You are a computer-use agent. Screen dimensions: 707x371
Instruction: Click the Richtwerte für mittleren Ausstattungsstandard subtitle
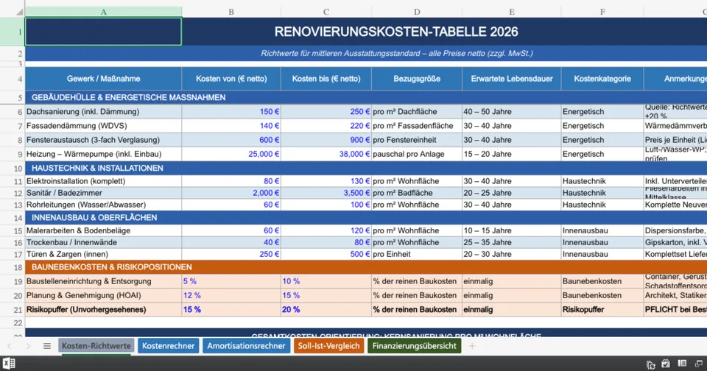point(397,53)
